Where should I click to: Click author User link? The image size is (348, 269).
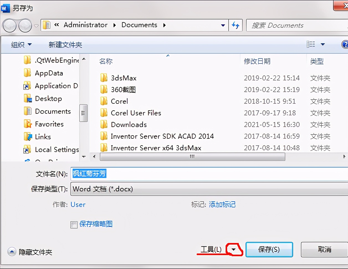point(78,205)
